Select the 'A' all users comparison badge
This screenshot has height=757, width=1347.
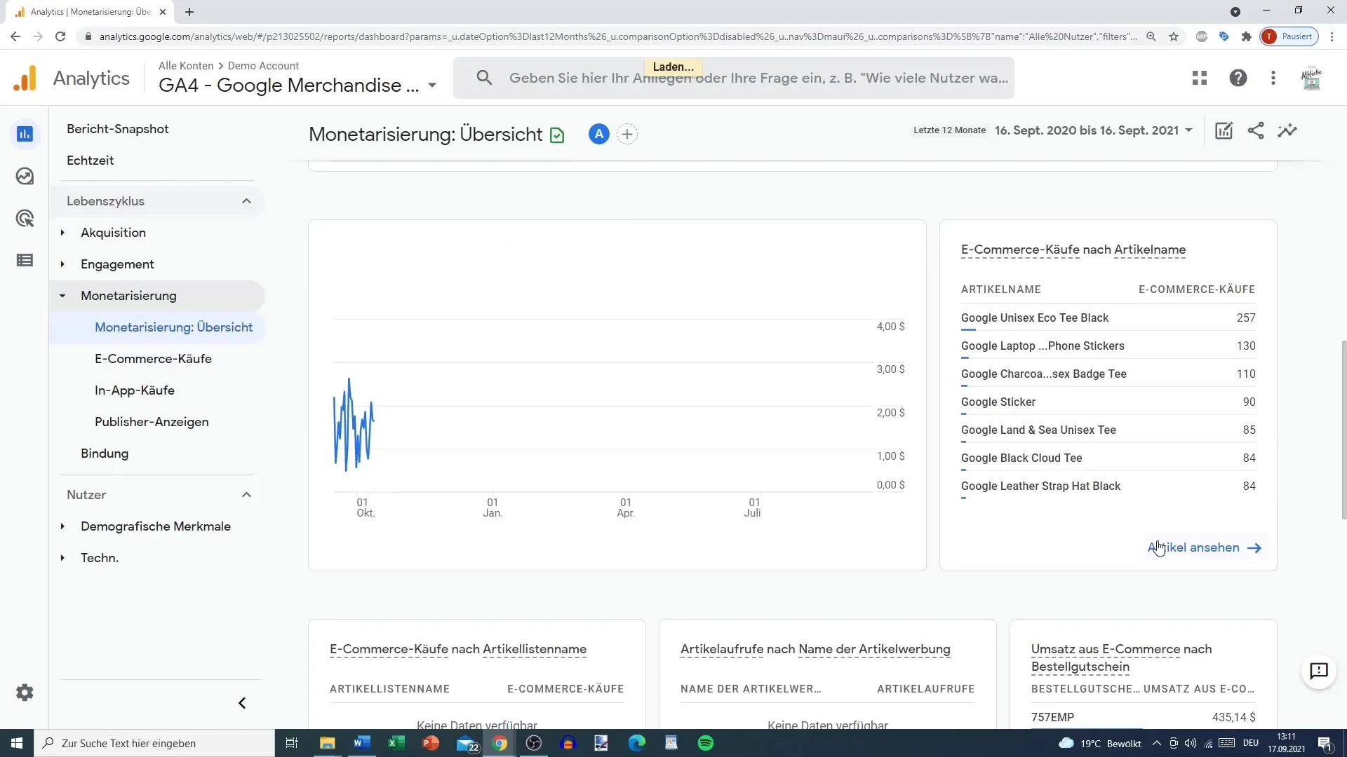598,134
